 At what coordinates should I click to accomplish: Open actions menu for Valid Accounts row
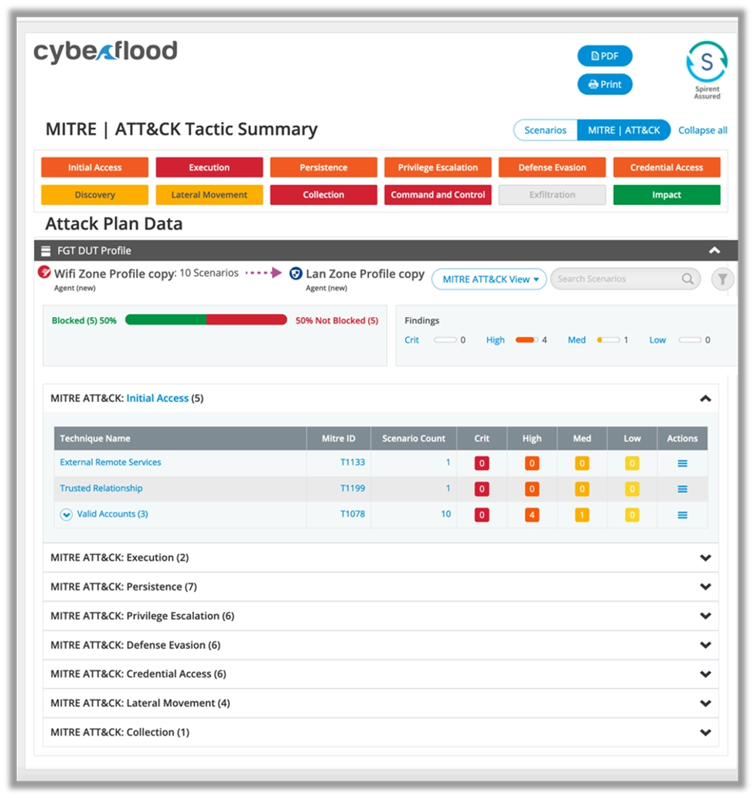(x=682, y=515)
